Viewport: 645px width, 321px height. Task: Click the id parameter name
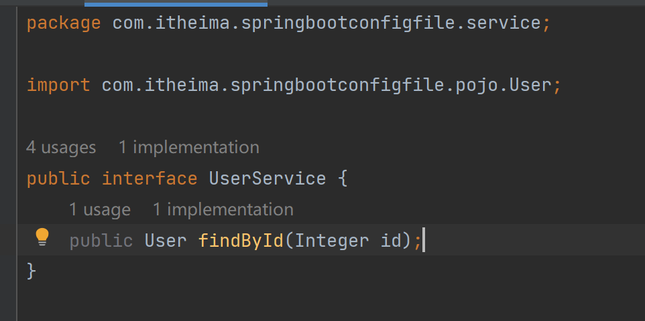(x=391, y=241)
